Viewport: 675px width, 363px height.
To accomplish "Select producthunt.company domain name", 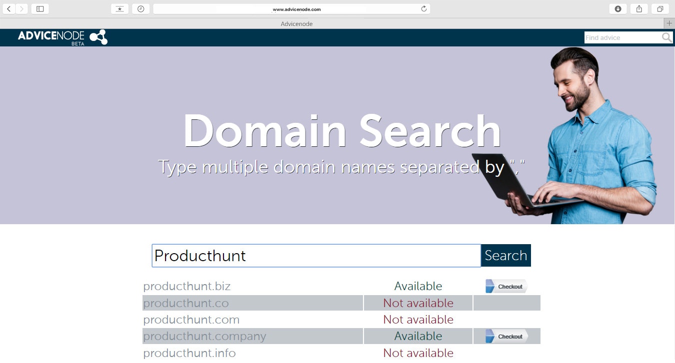I will (x=204, y=336).
